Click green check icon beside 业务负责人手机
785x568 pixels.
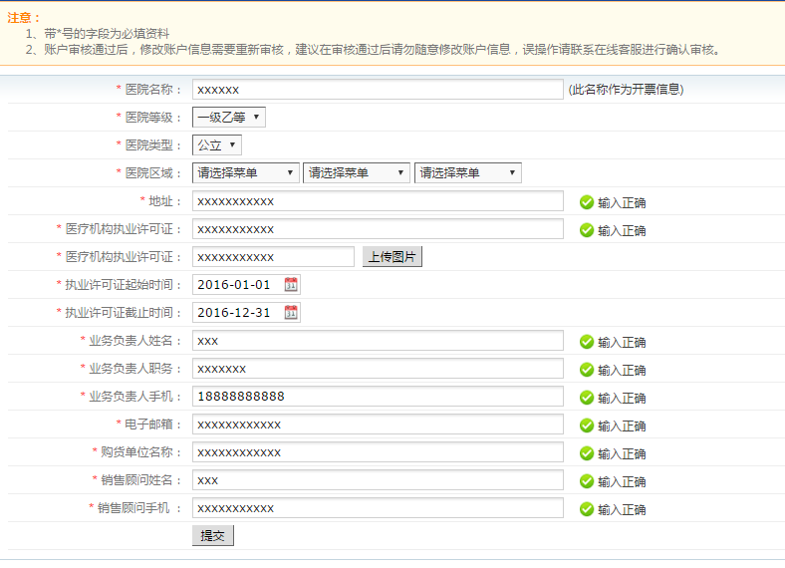(587, 398)
